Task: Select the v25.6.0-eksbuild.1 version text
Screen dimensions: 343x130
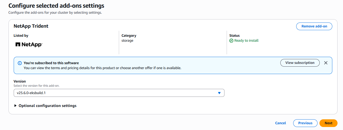Action: coord(31,93)
